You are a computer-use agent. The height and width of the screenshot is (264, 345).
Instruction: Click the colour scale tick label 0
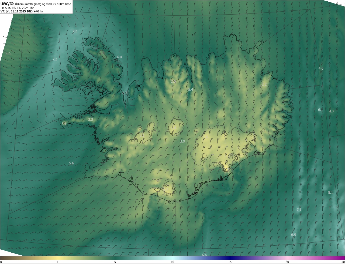click(x=1, y=262)
